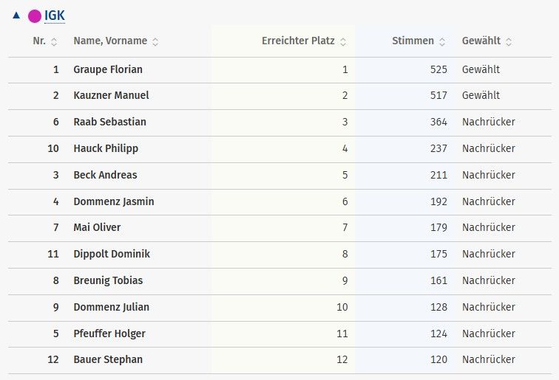The width and height of the screenshot is (559, 380).
Task: Click the Nr. column header text
Action: 40,41
